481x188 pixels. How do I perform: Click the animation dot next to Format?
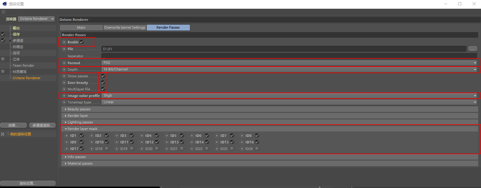click(x=64, y=63)
